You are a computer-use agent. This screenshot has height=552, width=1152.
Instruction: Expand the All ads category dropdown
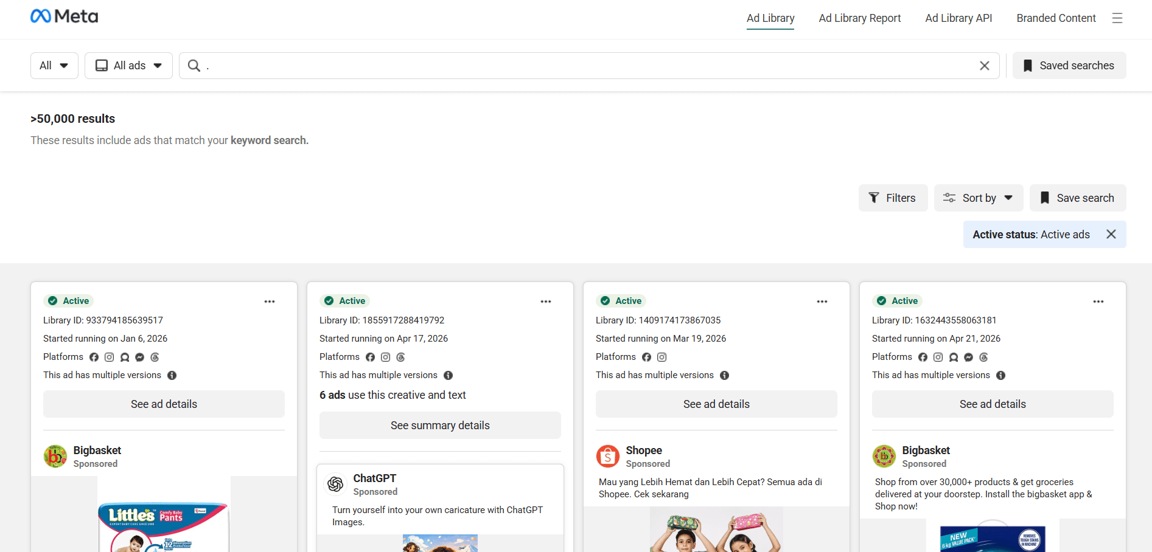(x=128, y=66)
